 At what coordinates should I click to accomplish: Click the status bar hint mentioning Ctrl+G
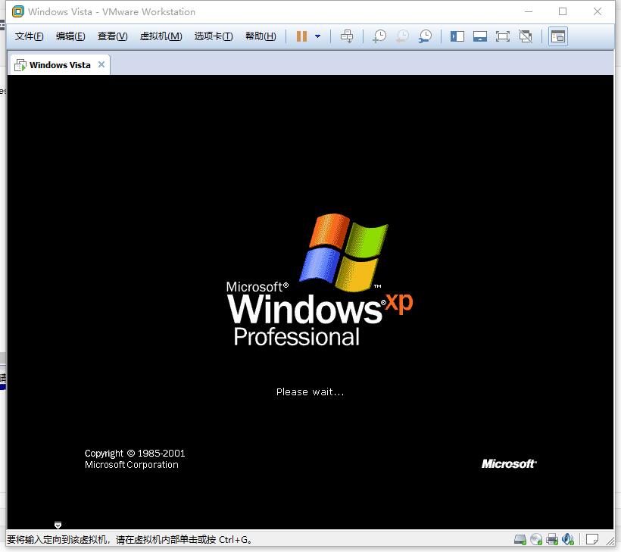click(130, 540)
